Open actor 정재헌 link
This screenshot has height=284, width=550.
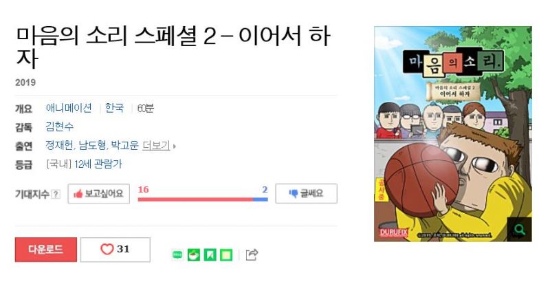60,145
